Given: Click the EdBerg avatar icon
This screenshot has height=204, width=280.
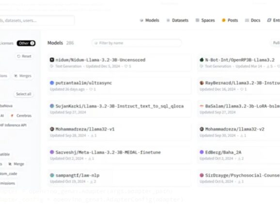Looking at the screenshot, I should click(x=202, y=152).
